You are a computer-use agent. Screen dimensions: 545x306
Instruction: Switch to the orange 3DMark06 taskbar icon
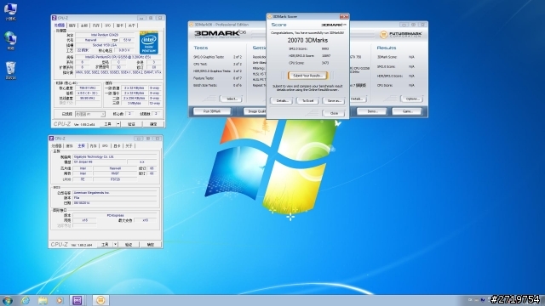[100, 300]
